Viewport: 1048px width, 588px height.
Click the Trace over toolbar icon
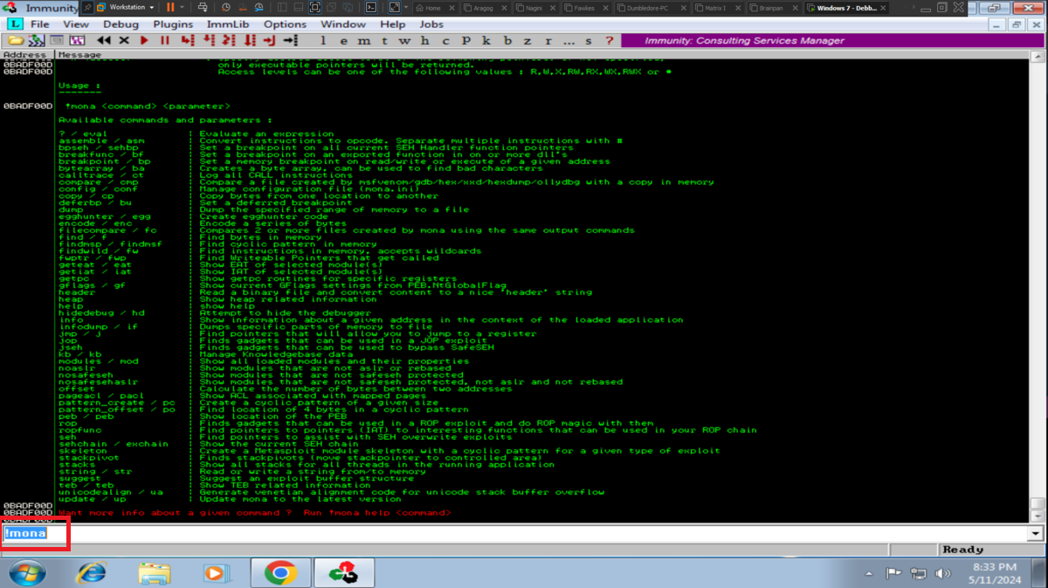(250, 40)
